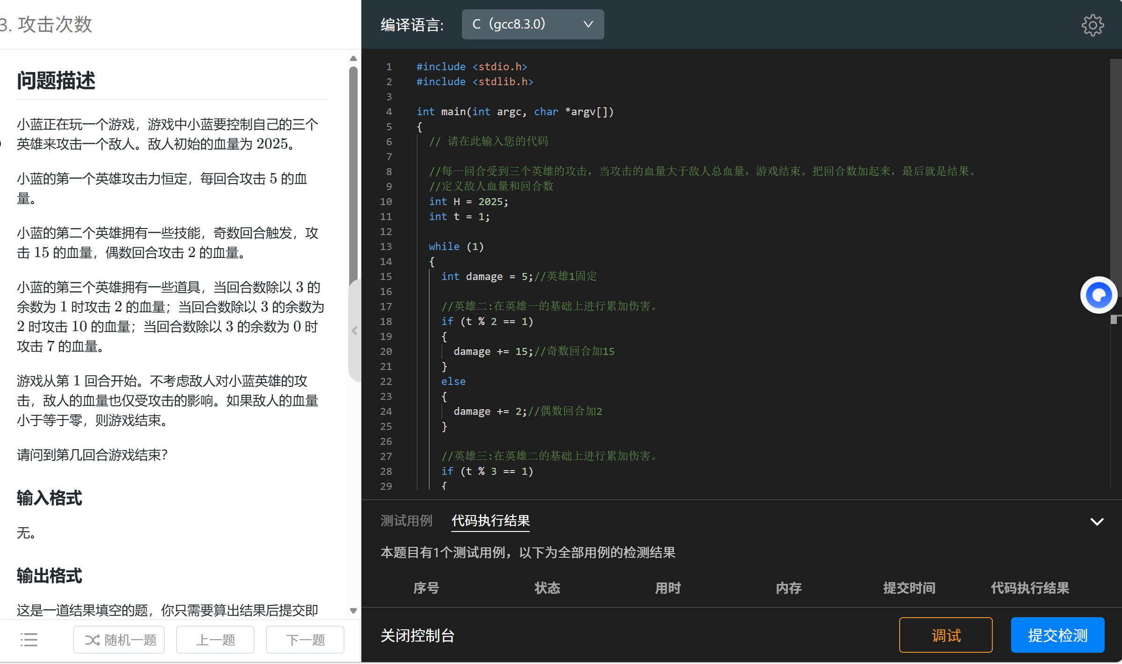Toggle 关闭控制台 to close the console
Image resolution: width=1122 pixels, height=664 pixels.
coord(417,635)
